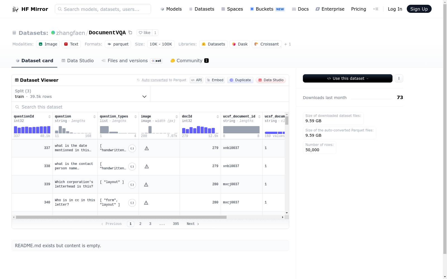Filter by the Croissant library tag
The width and height of the screenshot is (447, 279).
point(267,44)
